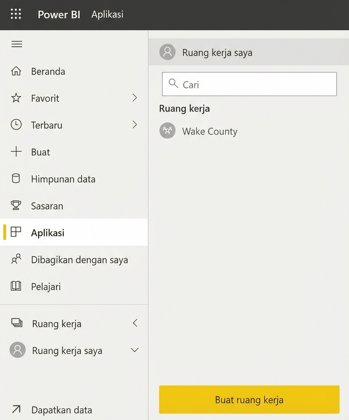Open the Beranda home icon

point(16,71)
